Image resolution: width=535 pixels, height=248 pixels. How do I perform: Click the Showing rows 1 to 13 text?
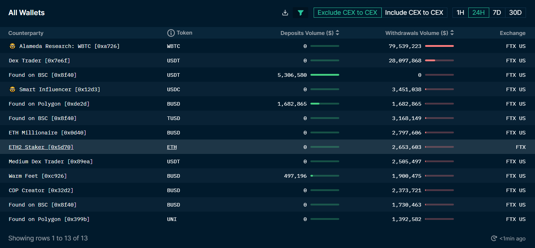[x=48, y=238]
